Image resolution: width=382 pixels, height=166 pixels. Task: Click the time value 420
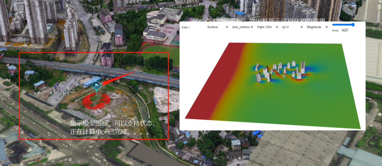pos(345,30)
